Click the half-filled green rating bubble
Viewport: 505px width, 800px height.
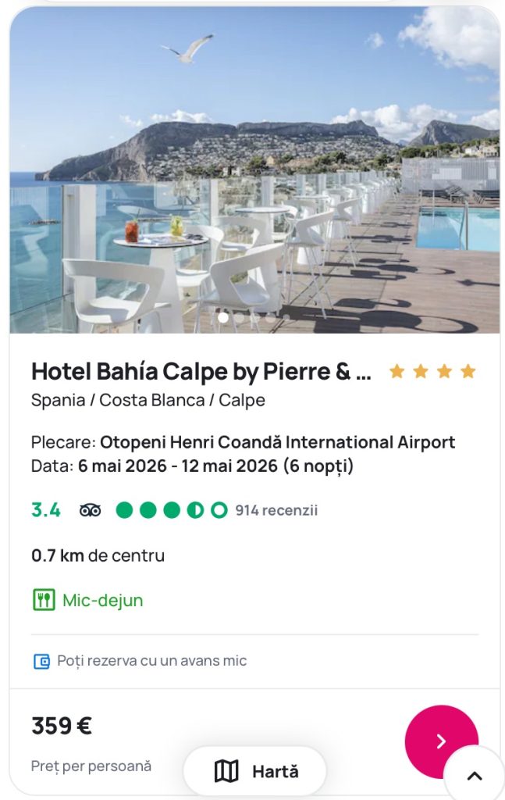tap(195, 510)
